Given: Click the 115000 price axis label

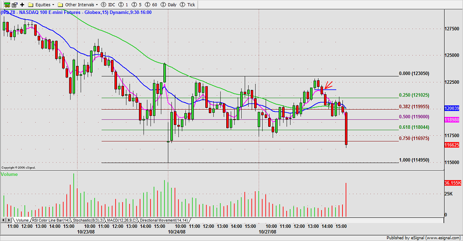Looking at the screenshot, I should tap(452, 162).
